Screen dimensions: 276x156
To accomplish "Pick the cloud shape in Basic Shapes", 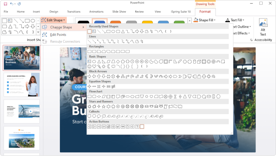I will pyautogui.click(x=113, y=66).
